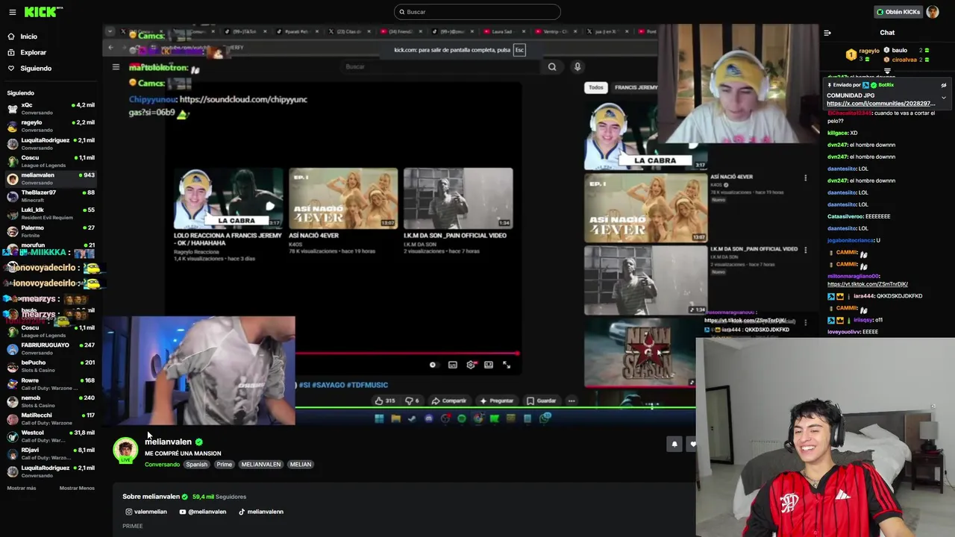This screenshot has width=955, height=537.
Task: Select melianvalen in the followed list
Action: pyautogui.click(x=51, y=178)
